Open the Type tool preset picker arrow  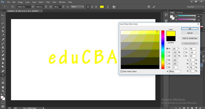8,7
